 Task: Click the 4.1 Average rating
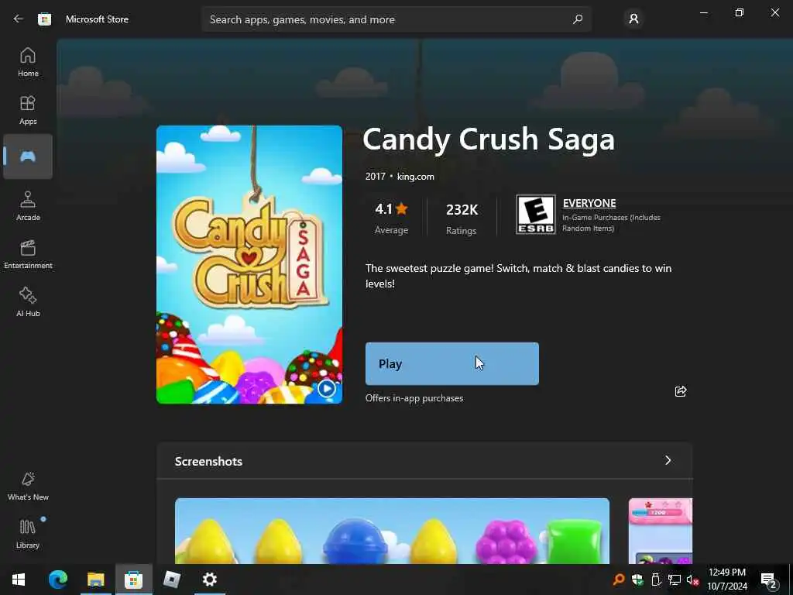pyautogui.click(x=391, y=218)
